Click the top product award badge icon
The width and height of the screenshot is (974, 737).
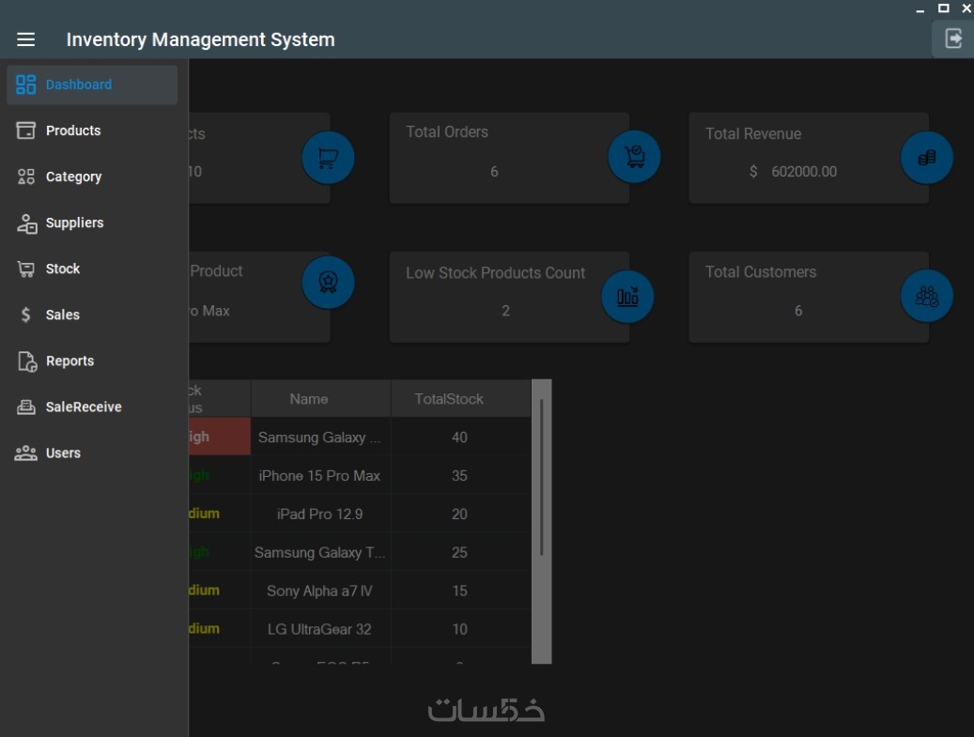click(328, 283)
